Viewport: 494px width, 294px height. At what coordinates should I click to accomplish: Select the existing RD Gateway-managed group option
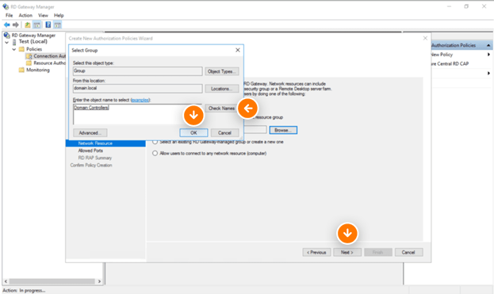[155, 142]
